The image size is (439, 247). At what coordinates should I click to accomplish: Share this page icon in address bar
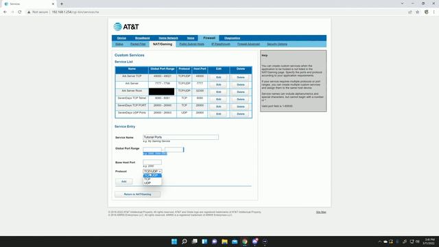[x=410, y=12]
